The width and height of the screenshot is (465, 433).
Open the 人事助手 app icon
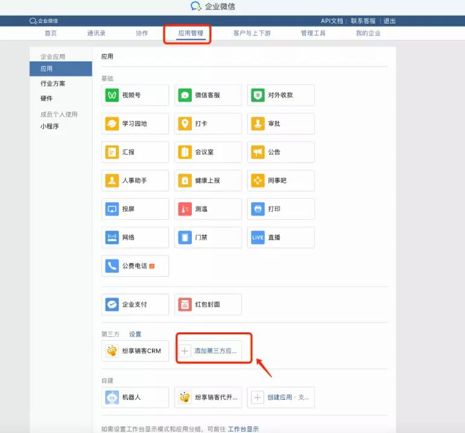[x=112, y=181]
